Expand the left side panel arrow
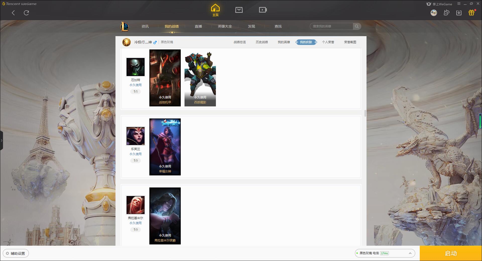Viewport: 482px width, 261px height. coord(2,141)
